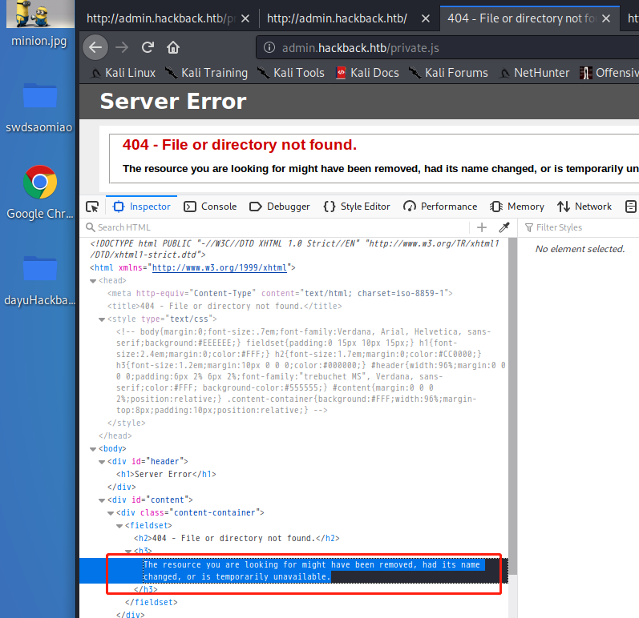Click the 404 heading on page
The image size is (639, 618).
(240, 145)
